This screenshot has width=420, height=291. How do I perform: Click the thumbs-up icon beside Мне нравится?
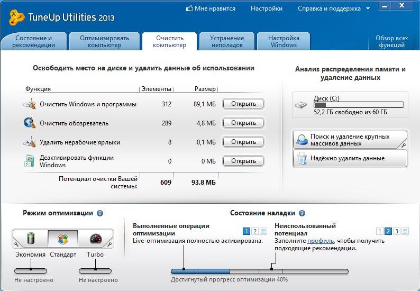pyautogui.click(x=189, y=8)
